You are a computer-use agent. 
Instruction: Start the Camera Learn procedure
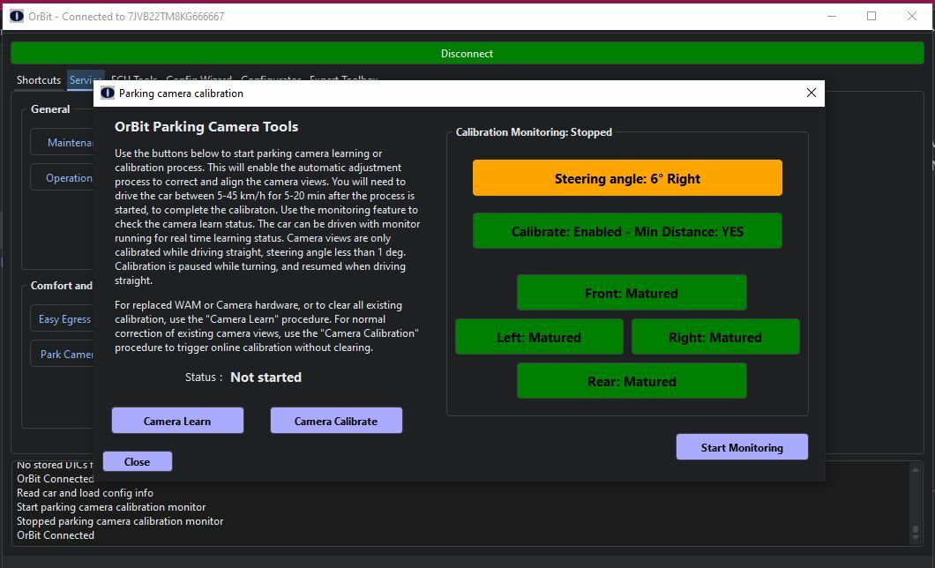[177, 421]
